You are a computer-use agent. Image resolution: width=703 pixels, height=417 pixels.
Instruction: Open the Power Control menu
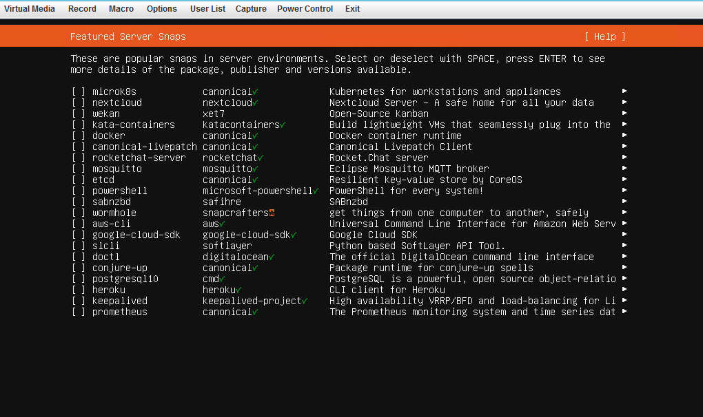[305, 8]
